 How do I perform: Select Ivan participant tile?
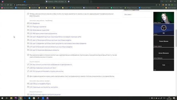pos(164,65)
